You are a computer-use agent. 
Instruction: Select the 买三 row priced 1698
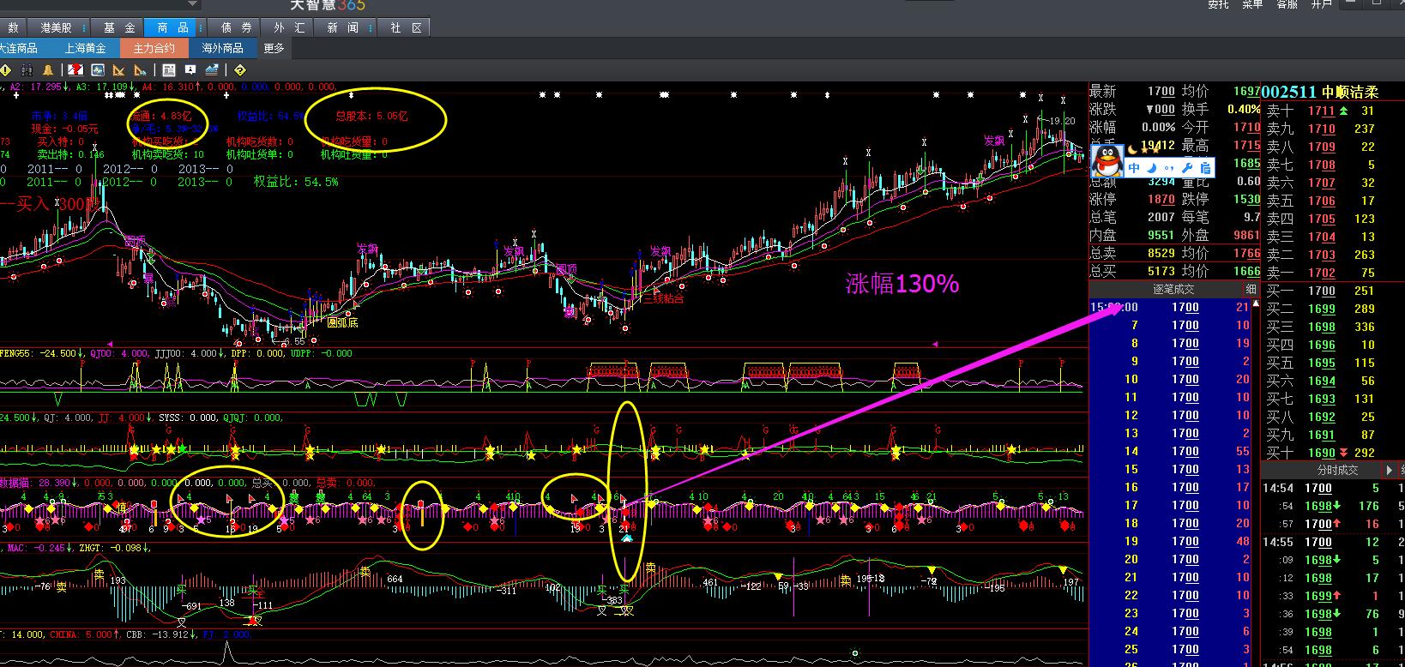tap(1333, 327)
